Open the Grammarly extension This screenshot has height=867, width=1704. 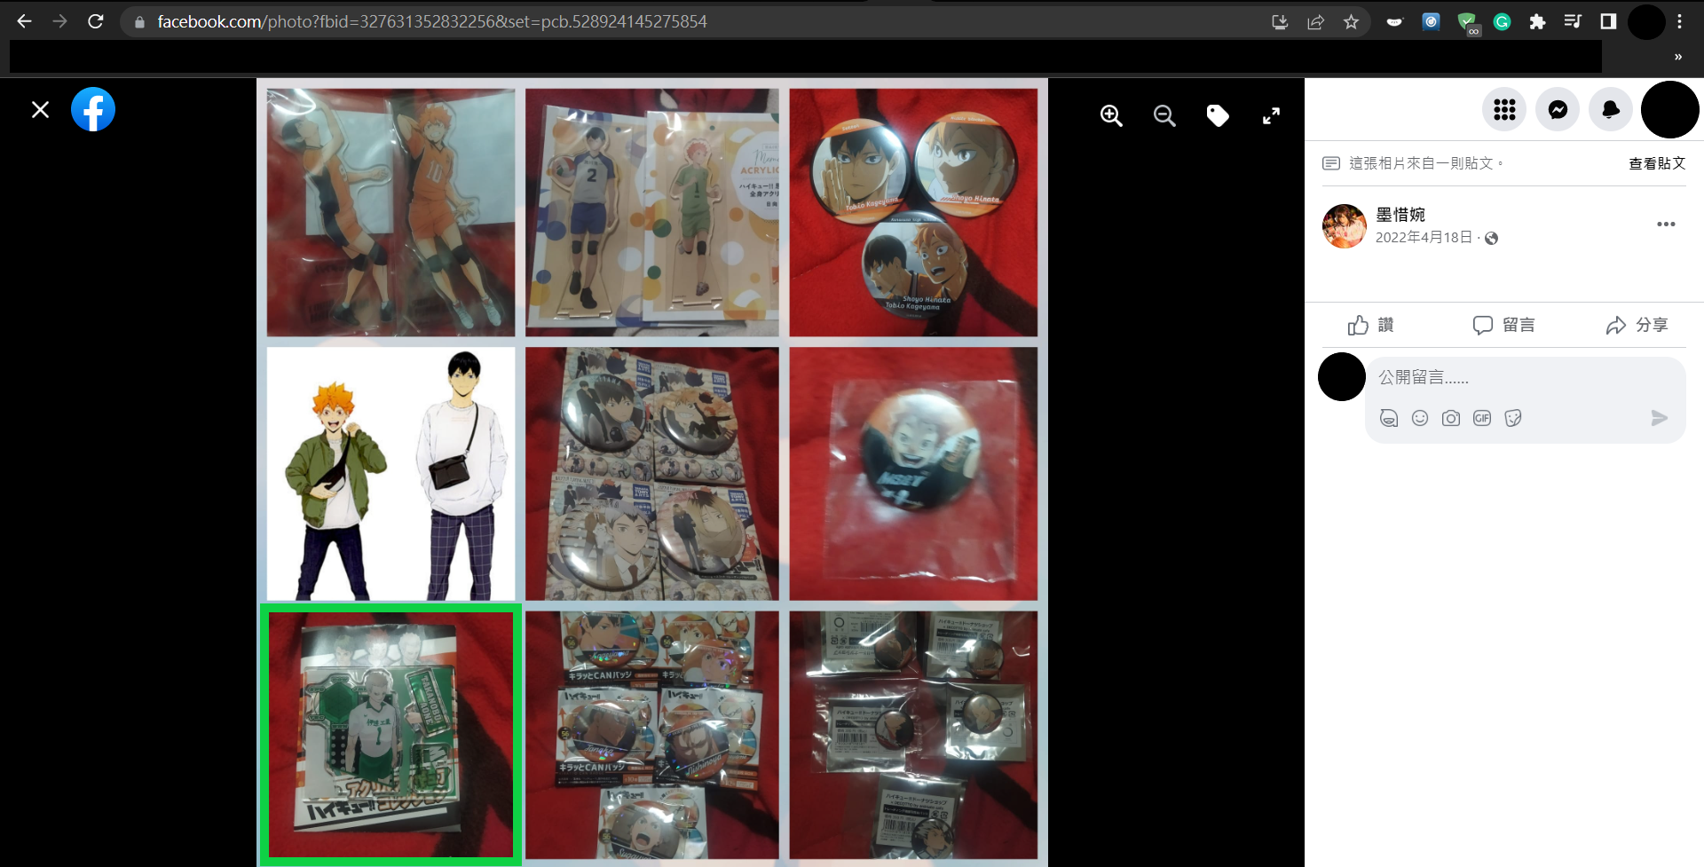point(1502,21)
